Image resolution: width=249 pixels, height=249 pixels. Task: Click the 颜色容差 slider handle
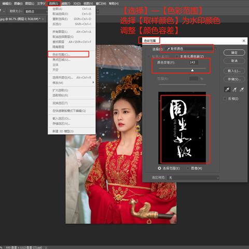(192, 70)
